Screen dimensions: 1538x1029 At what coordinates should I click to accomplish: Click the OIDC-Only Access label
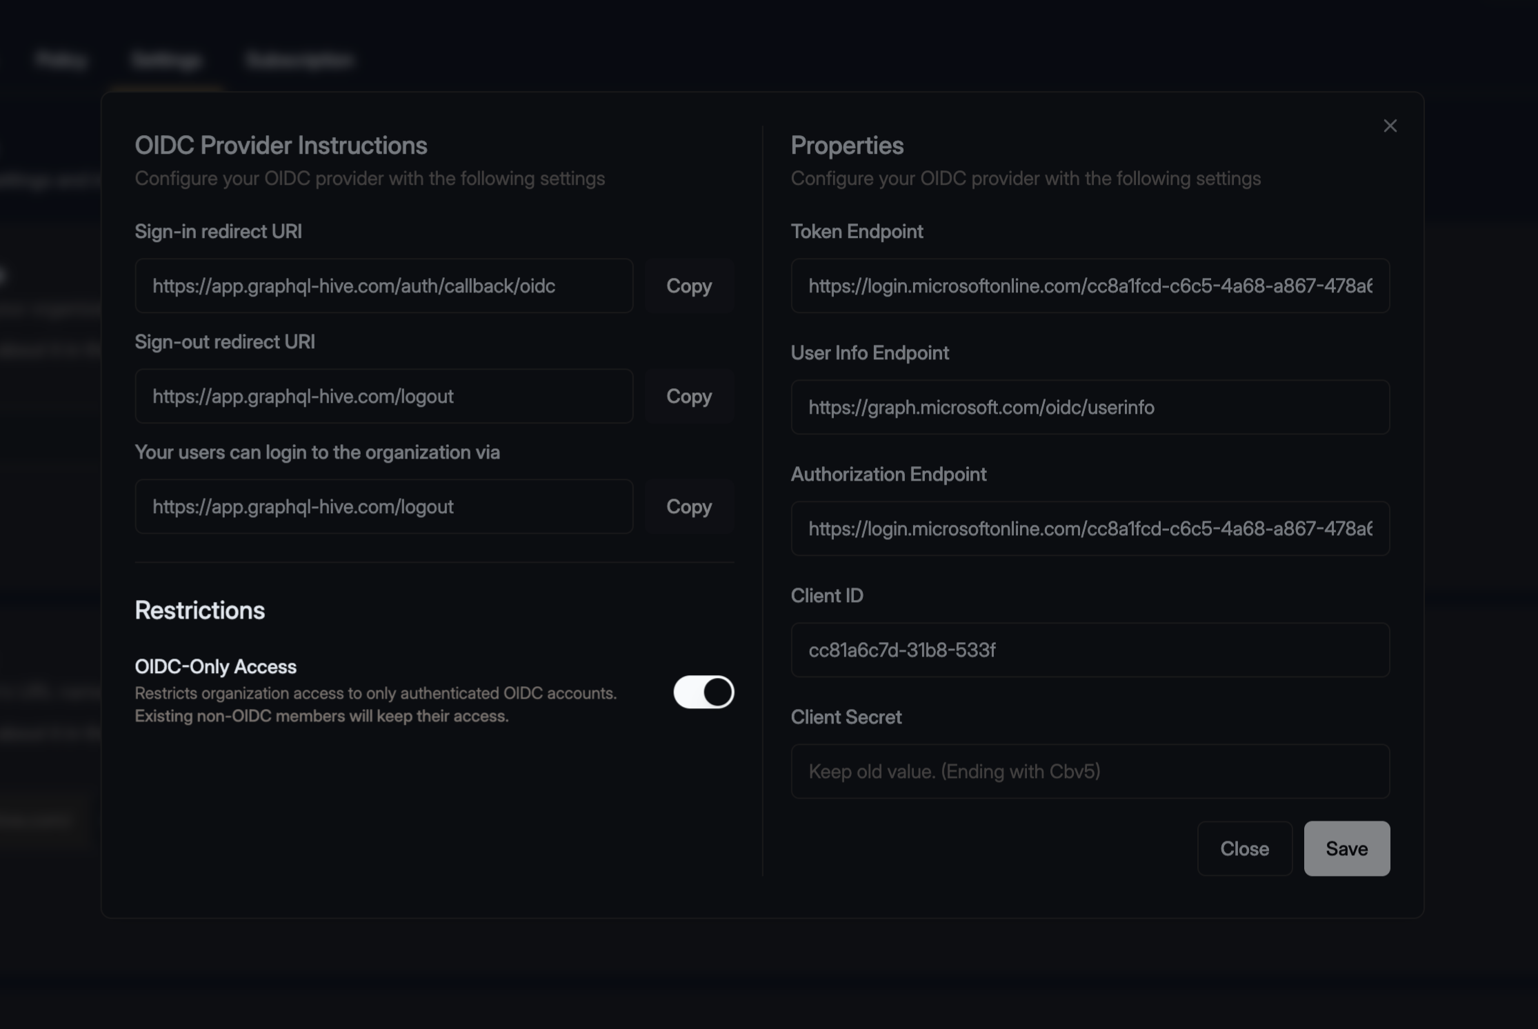(215, 666)
